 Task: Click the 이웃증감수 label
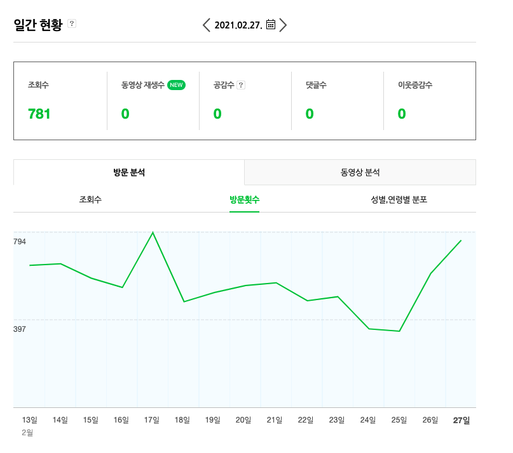click(415, 85)
